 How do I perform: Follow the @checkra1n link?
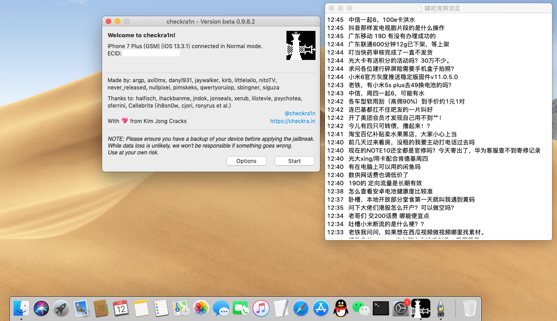[x=300, y=114]
